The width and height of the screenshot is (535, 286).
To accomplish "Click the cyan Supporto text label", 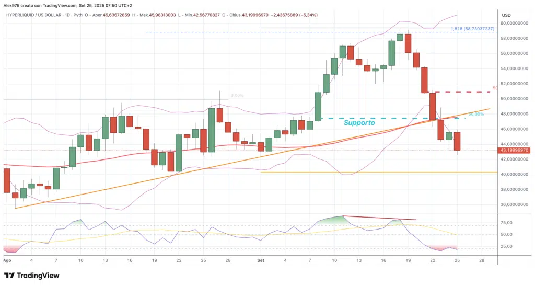I will (x=359, y=123).
